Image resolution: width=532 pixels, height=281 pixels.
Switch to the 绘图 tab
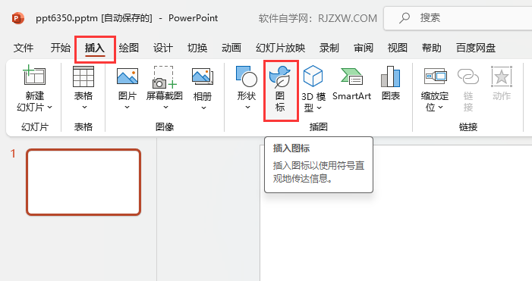[129, 48]
